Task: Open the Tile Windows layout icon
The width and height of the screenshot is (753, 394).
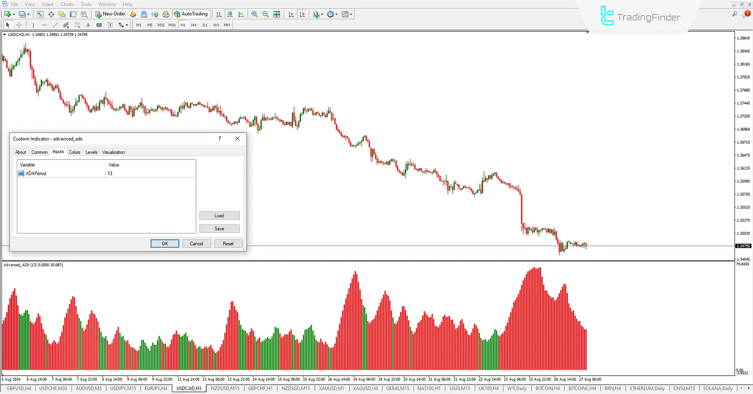Action: coord(277,14)
